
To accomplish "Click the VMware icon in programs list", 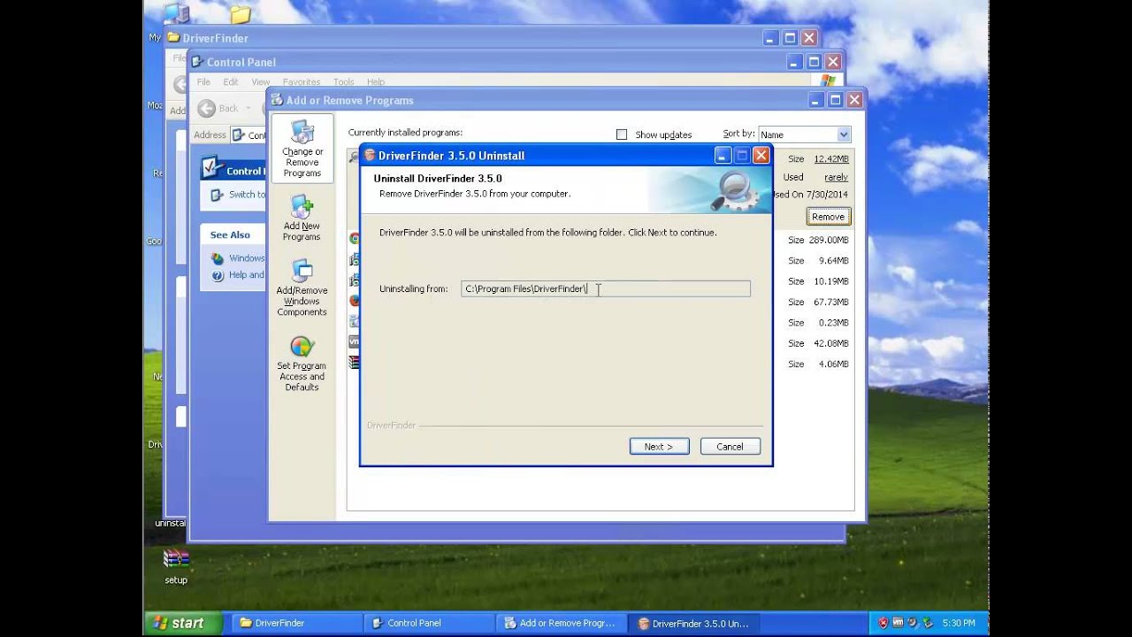I will tap(354, 342).
